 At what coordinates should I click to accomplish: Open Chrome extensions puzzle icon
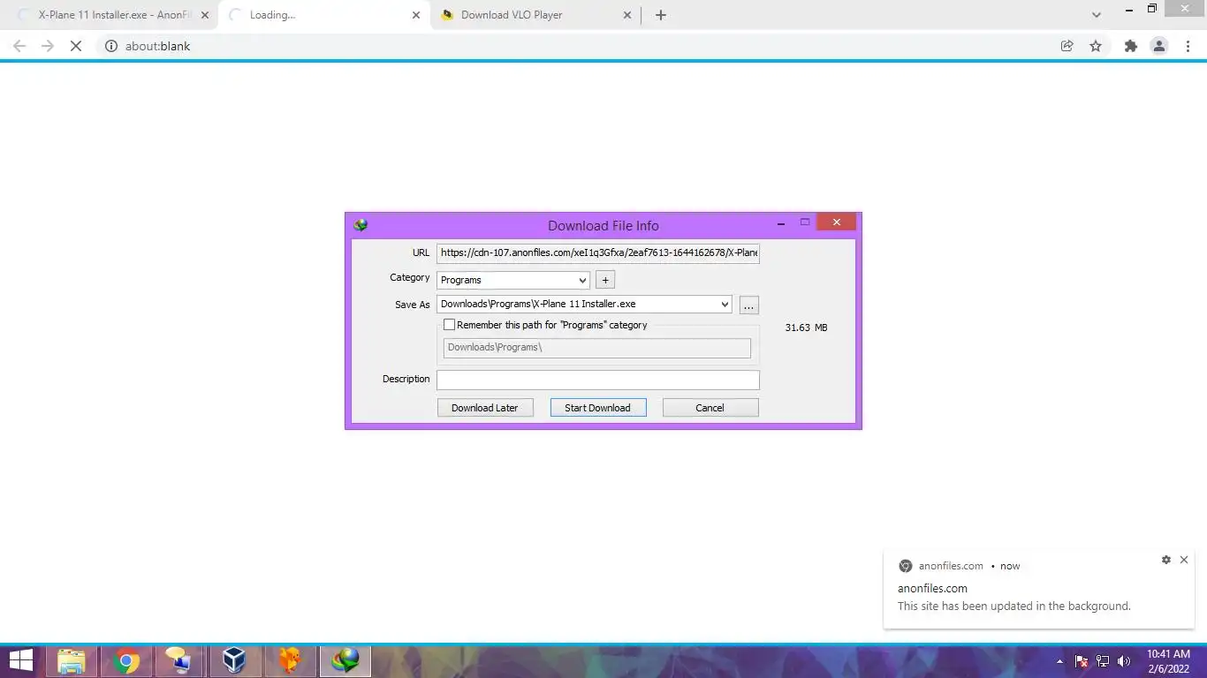click(1131, 46)
